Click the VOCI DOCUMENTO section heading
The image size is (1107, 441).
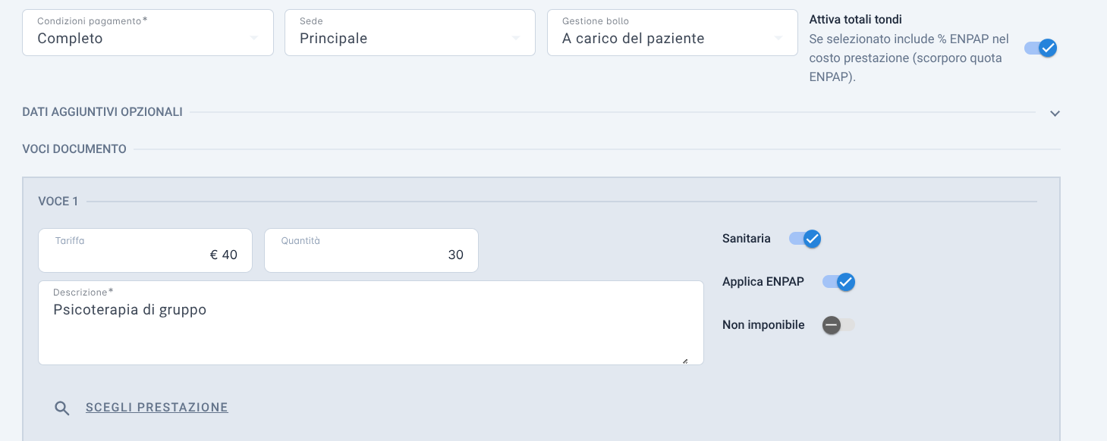coord(74,149)
